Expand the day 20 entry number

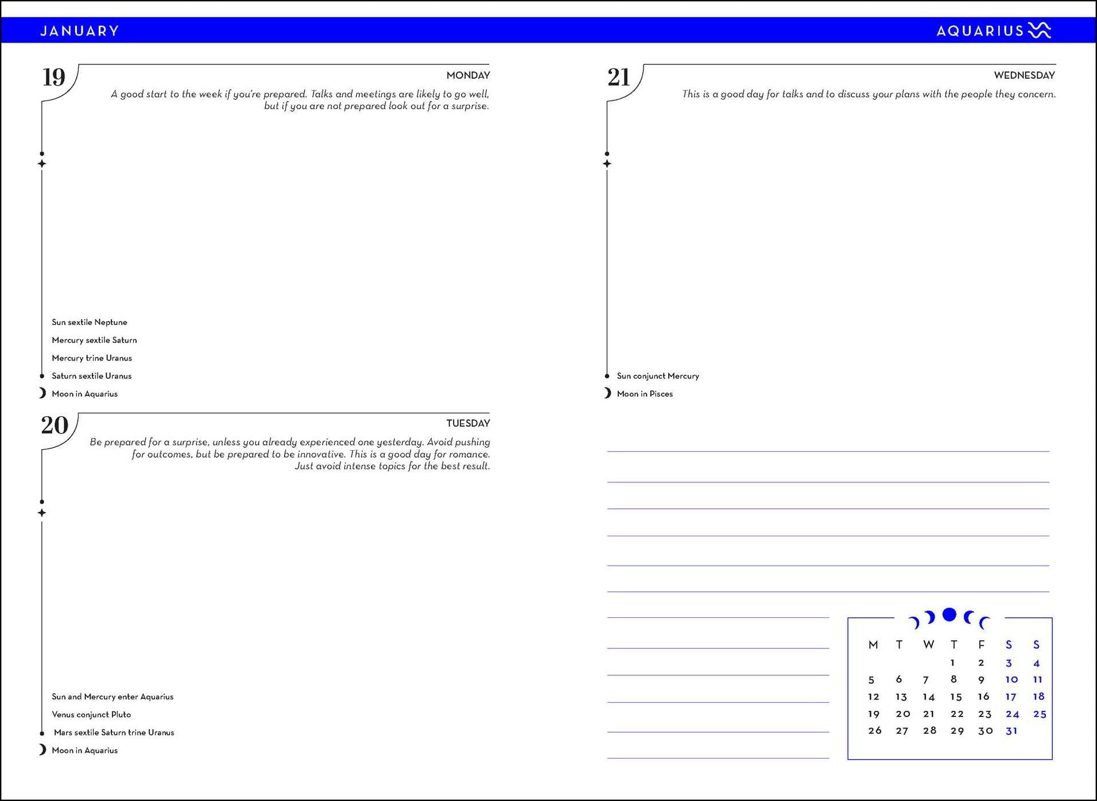point(54,426)
